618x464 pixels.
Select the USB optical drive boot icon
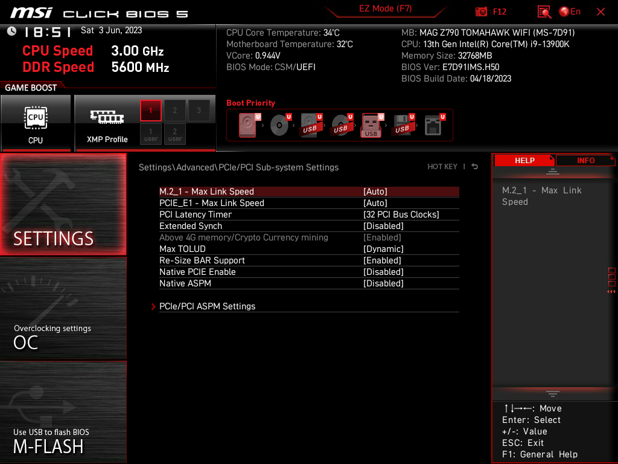(342, 125)
